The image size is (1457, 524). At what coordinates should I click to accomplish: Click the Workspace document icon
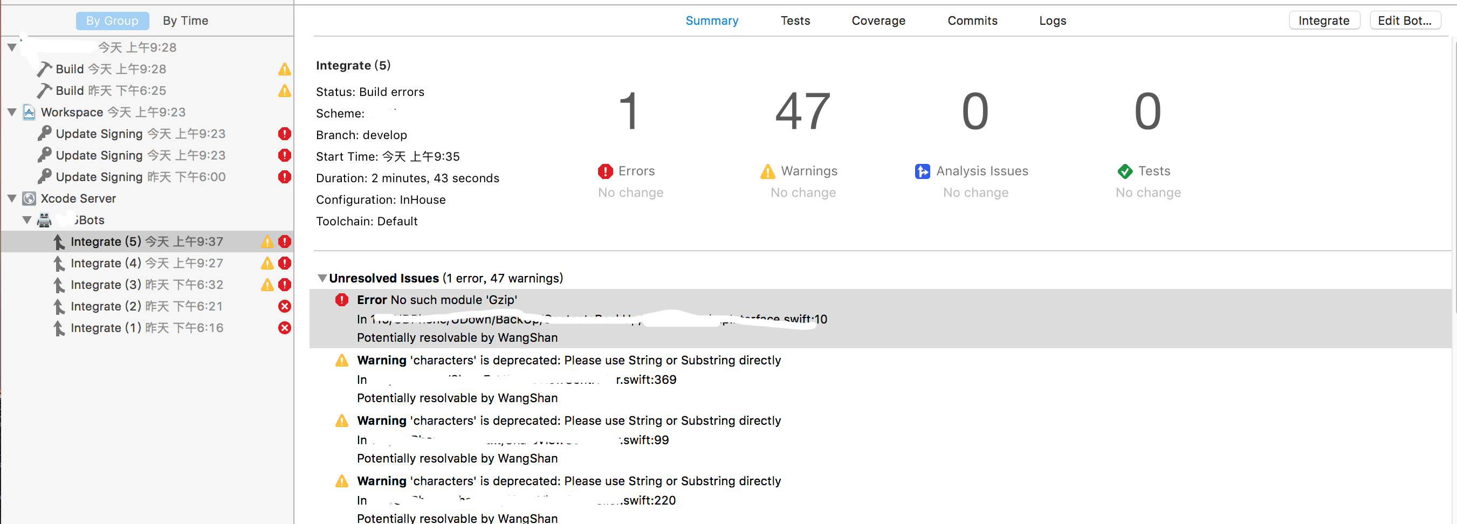(x=30, y=112)
